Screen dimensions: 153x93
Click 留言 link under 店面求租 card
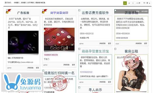146,43
